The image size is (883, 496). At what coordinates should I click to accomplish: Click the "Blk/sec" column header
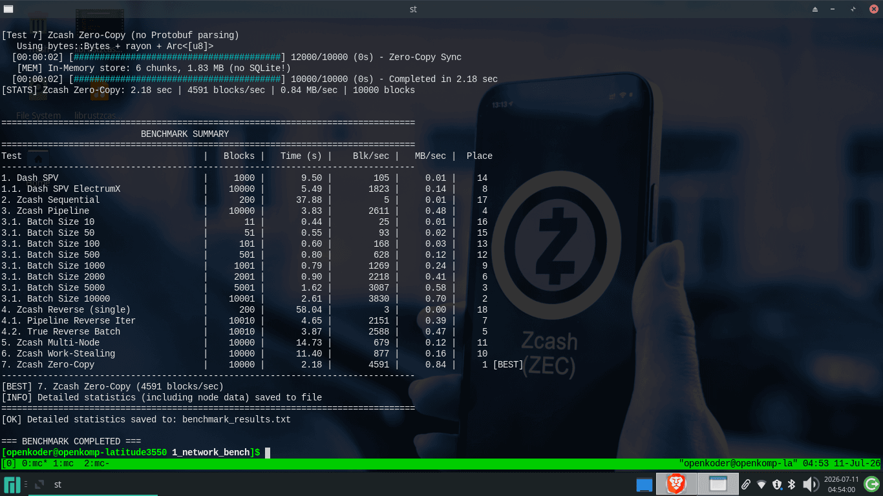point(371,156)
